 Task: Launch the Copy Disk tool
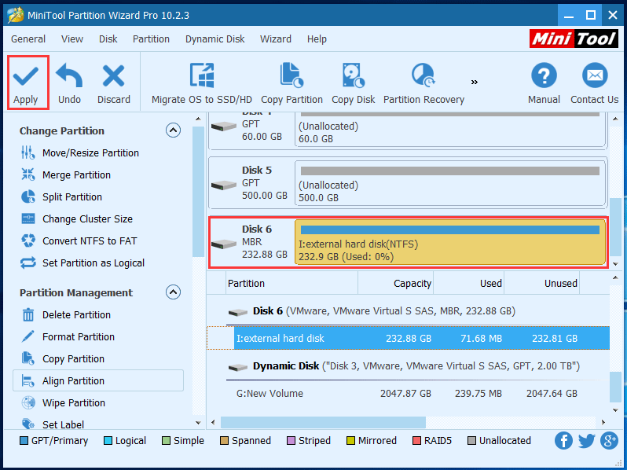pos(353,76)
